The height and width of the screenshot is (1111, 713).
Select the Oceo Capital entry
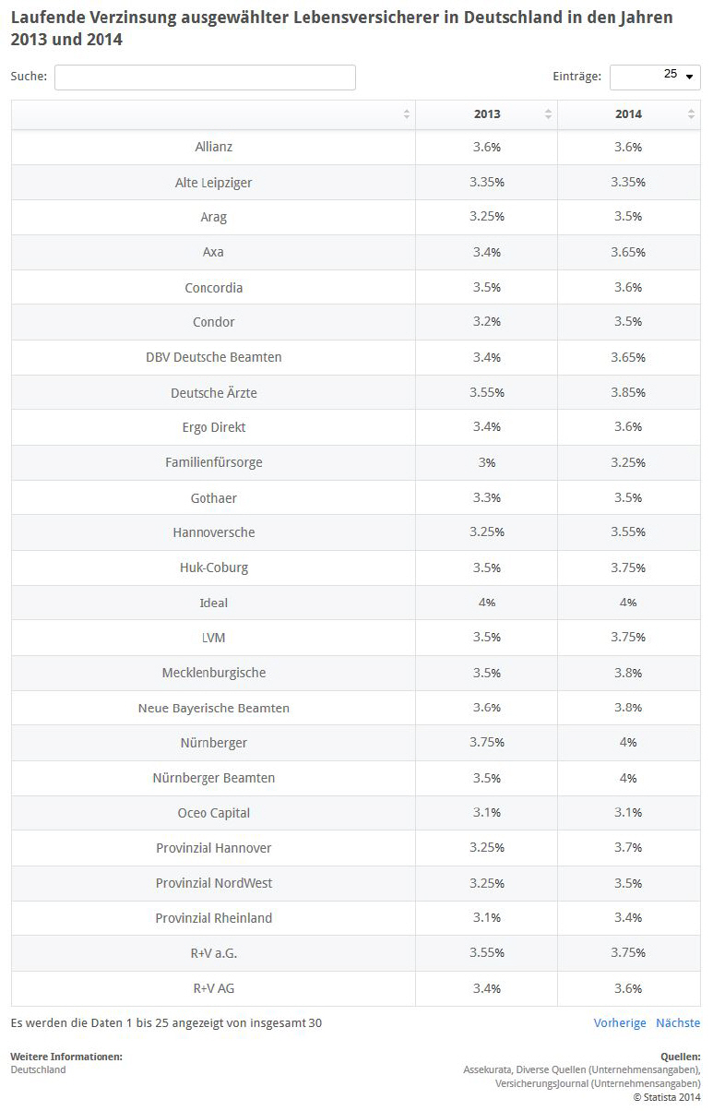pos(213,813)
